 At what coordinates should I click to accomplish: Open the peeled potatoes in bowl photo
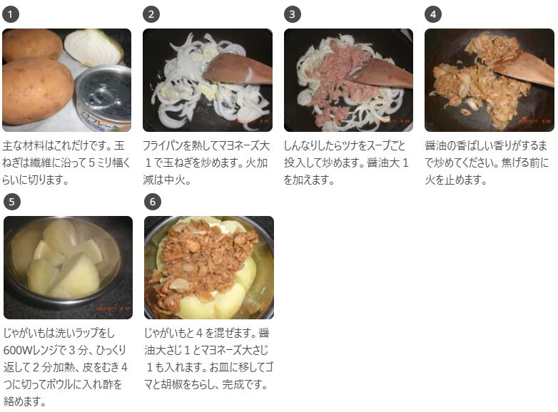(x=68, y=267)
